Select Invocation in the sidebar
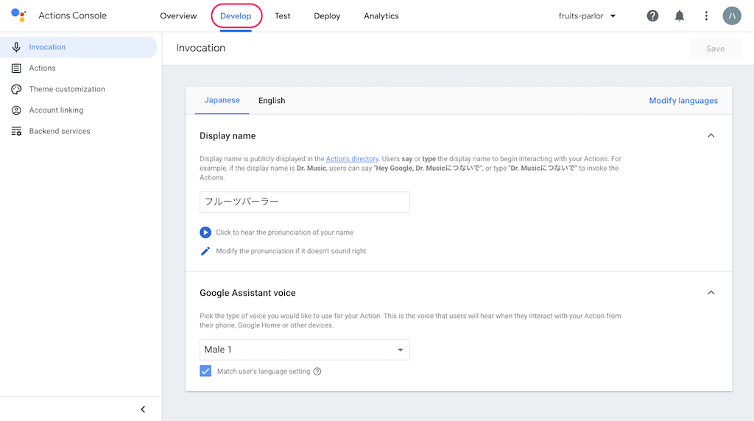Screen dimensions: 754x421 [x=78, y=47]
